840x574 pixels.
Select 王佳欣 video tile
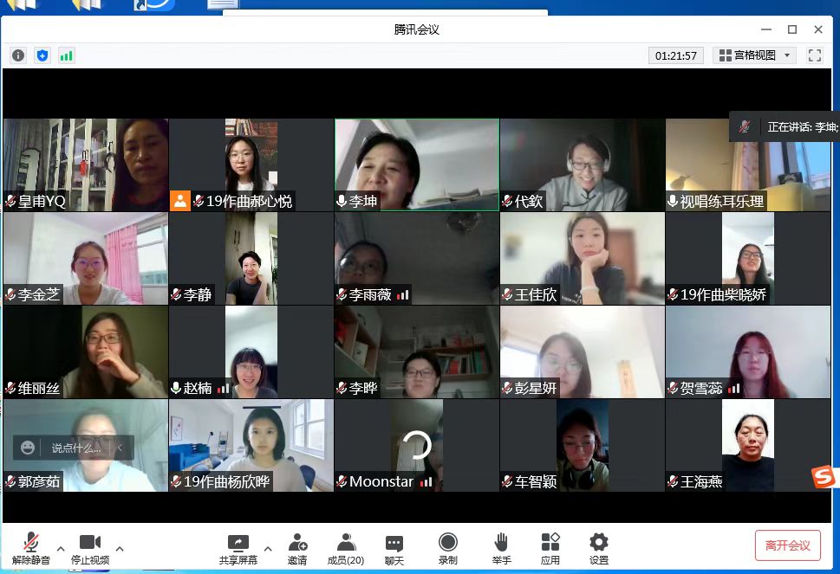tap(583, 258)
